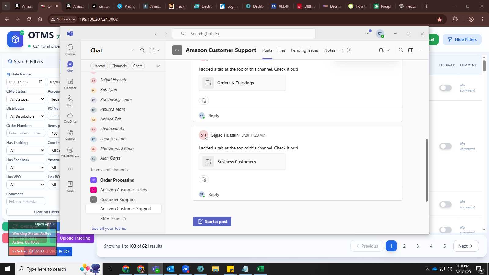Open the meeting options dropdown arrow
Image resolution: width=489 pixels, height=275 pixels.
(x=388, y=50)
